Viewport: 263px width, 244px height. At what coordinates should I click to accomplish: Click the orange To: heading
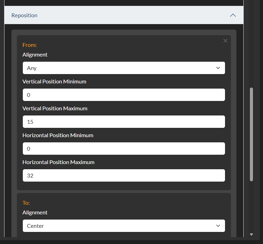[x=26, y=203]
